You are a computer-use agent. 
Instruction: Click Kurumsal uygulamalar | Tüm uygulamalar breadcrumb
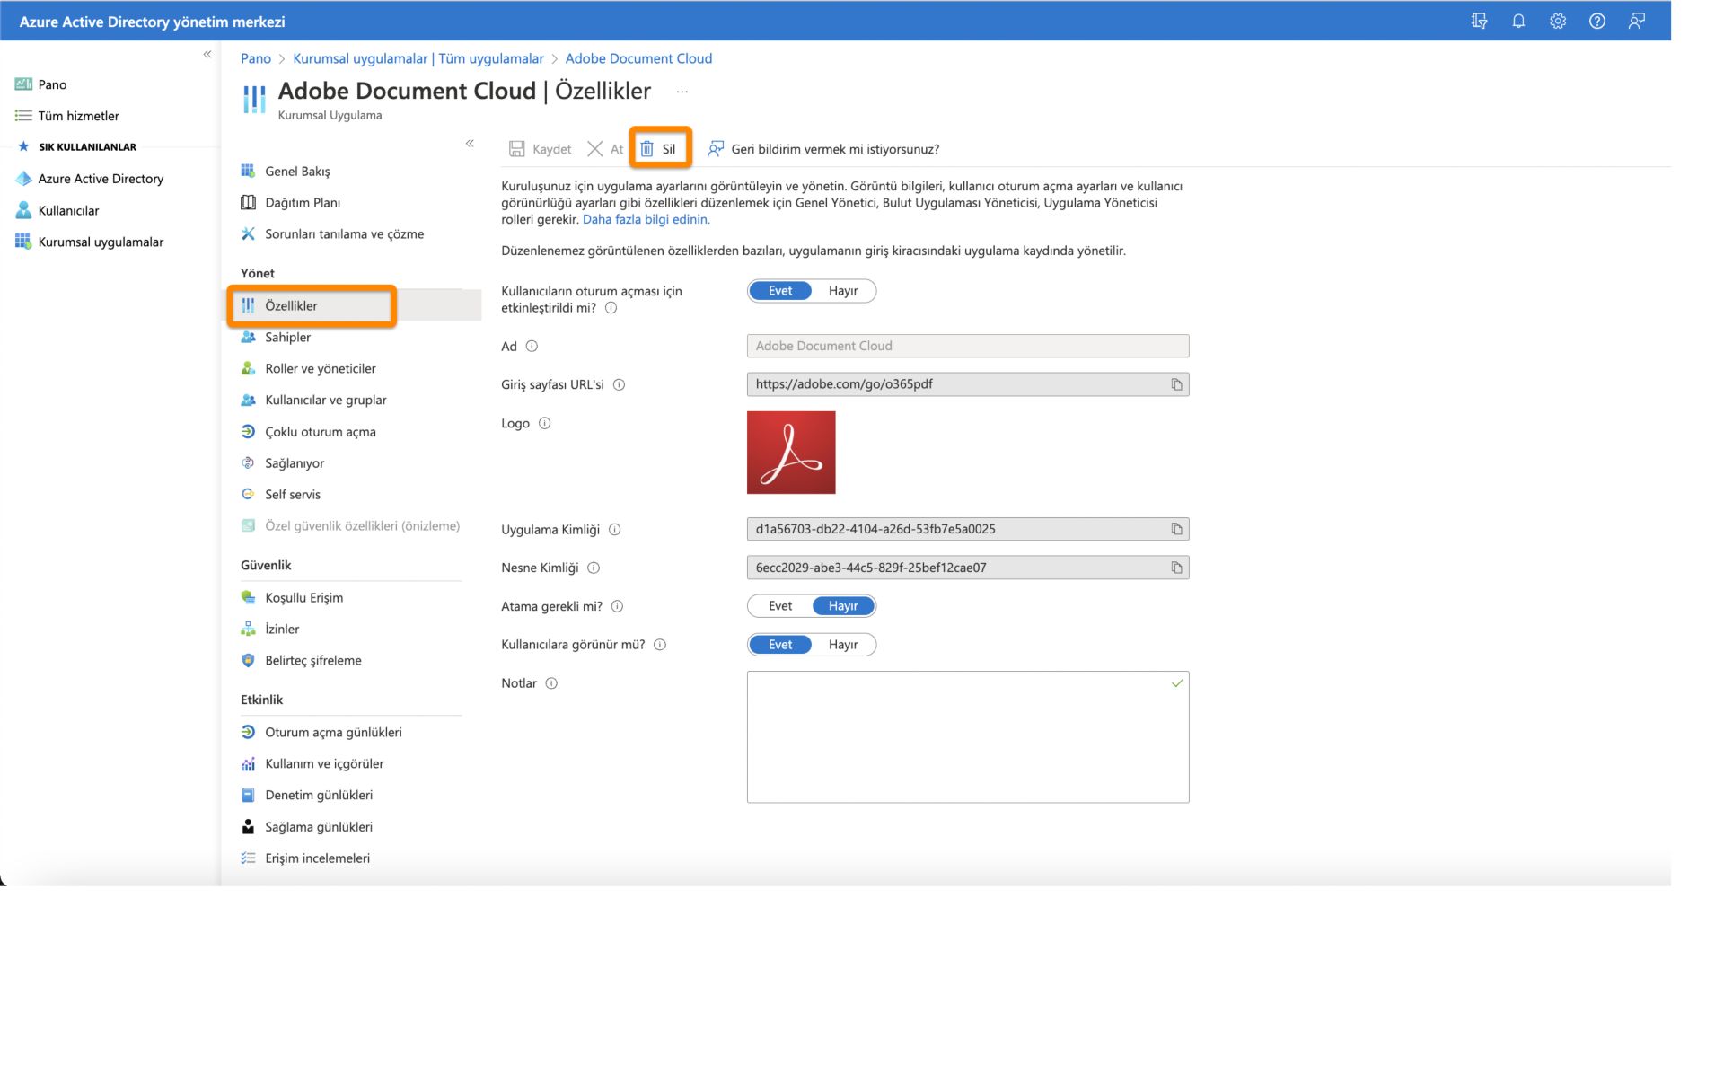[x=418, y=58]
